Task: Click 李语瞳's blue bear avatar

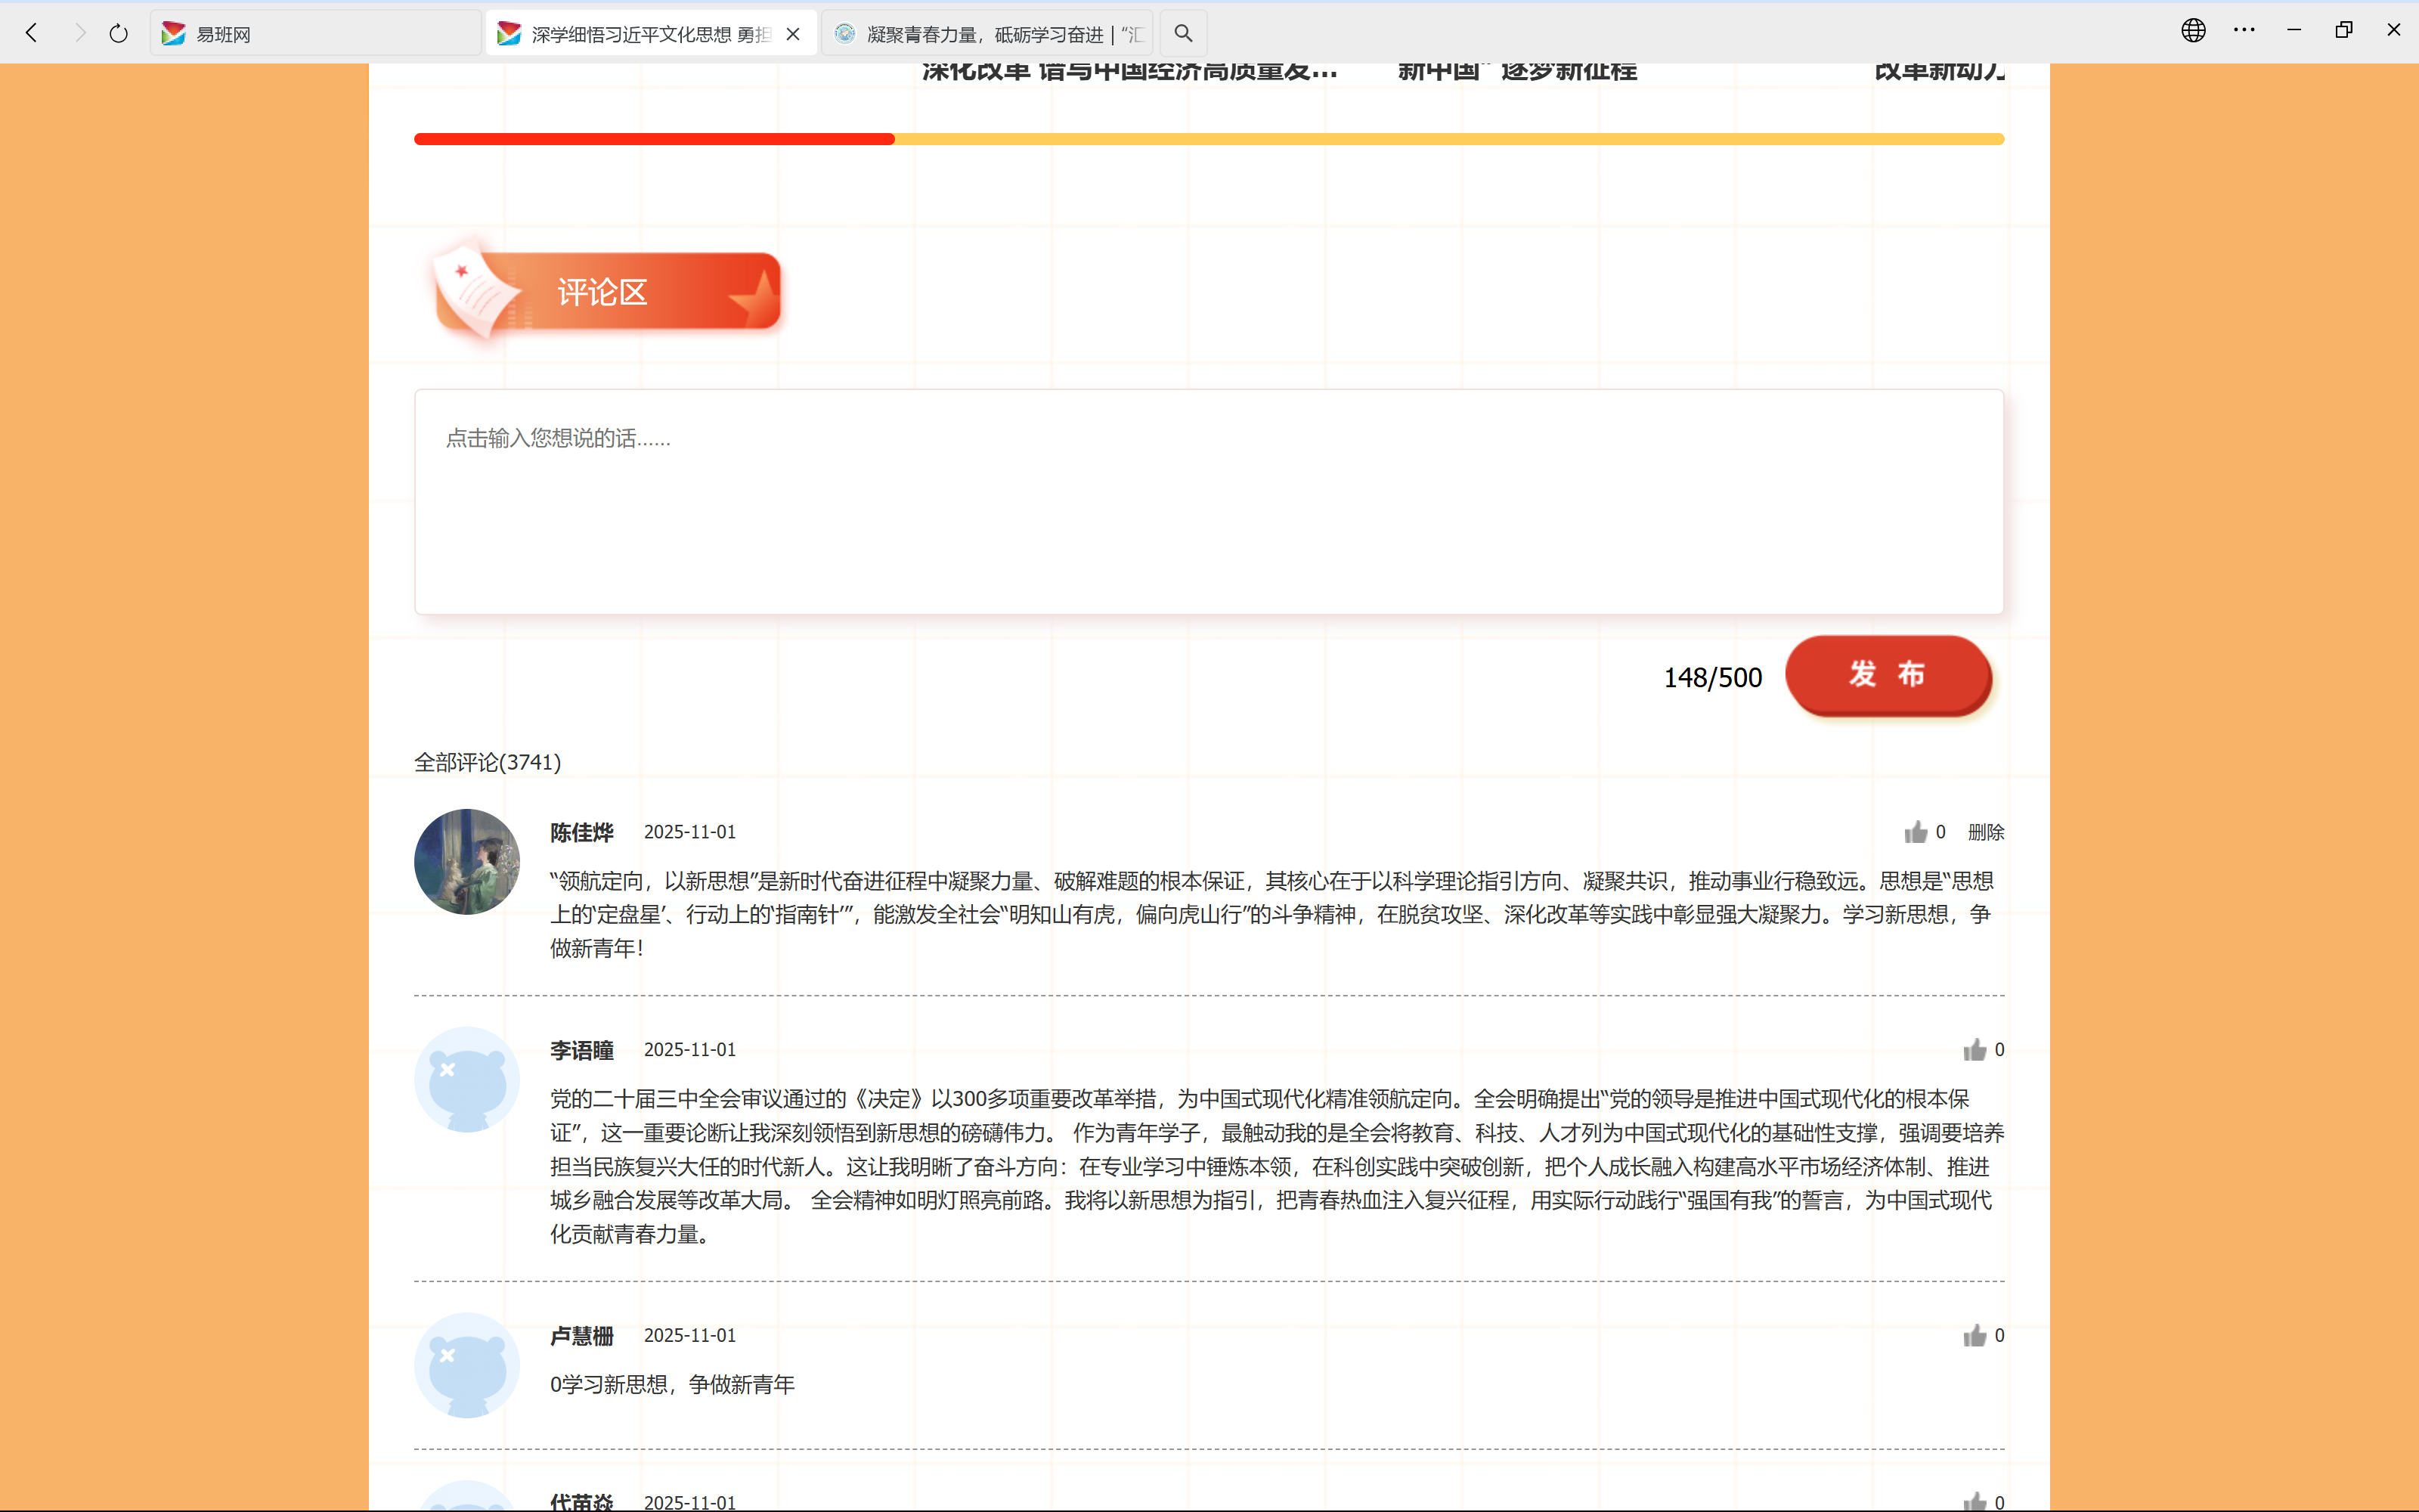Action: pyautogui.click(x=467, y=1079)
